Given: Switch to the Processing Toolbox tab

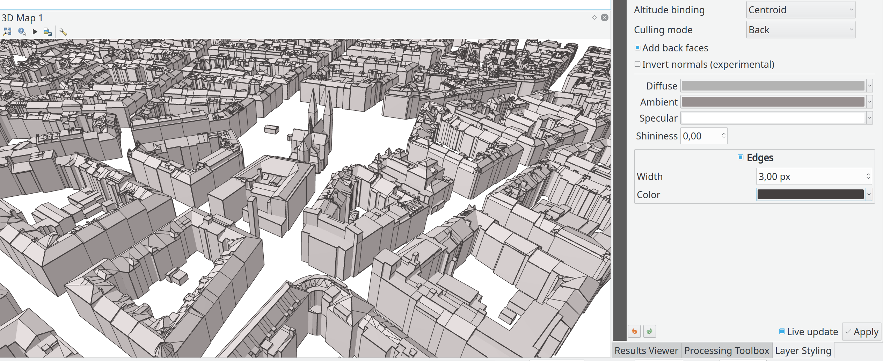Looking at the screenshot, I should coord(727,351).
